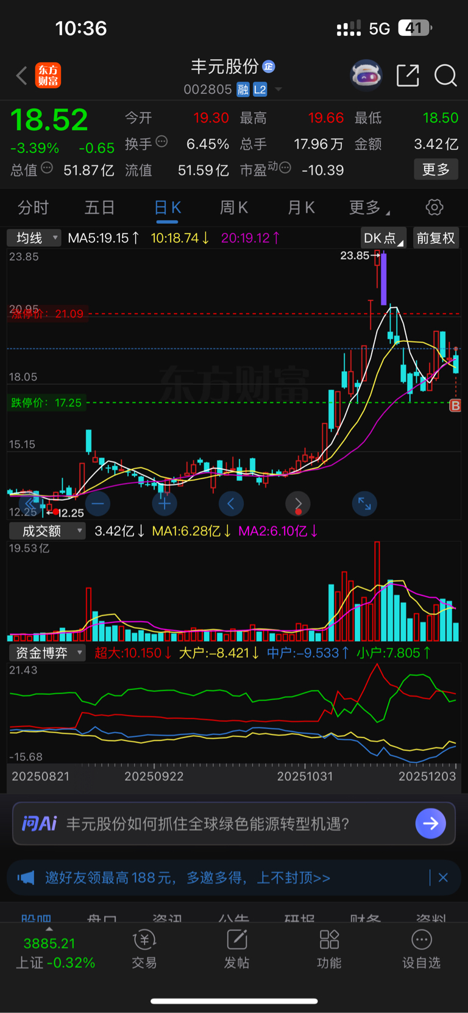Viewport: 468px width, 1013px height.
Task: Tap the 上证 3885.21 index quote
Action: 55,953
